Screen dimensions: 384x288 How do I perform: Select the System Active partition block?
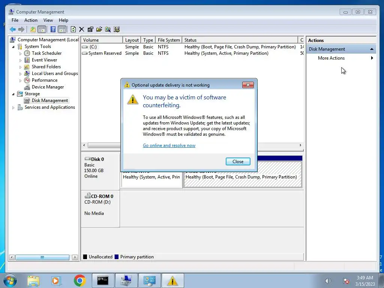coord(151,180)
